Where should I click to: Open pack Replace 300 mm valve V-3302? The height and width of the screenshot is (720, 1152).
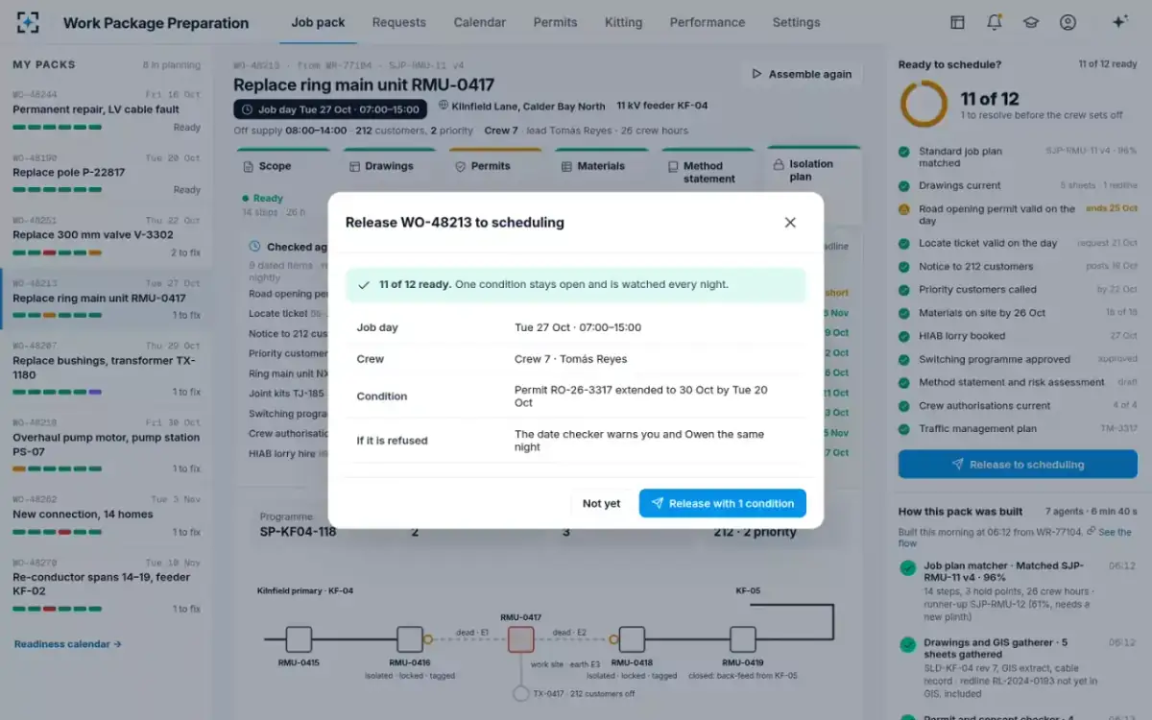106,236
